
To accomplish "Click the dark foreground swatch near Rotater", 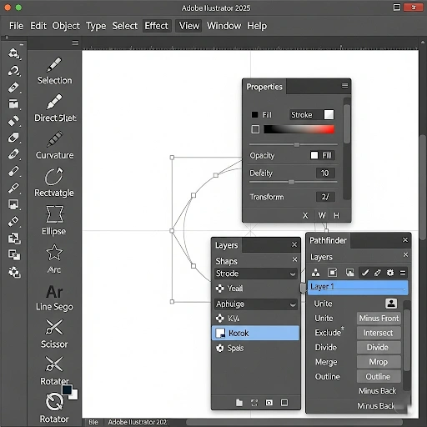I will [x=67, y=389].
